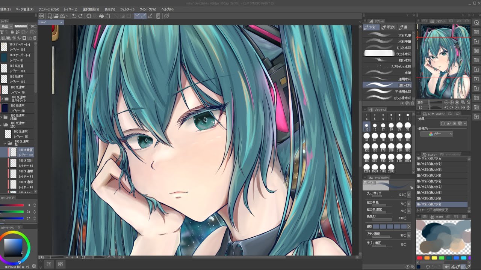The height and width of the screenshot is (270, 481).
Task: Open the レイヤー(L) menu
Action: click(x=71, y=9)
